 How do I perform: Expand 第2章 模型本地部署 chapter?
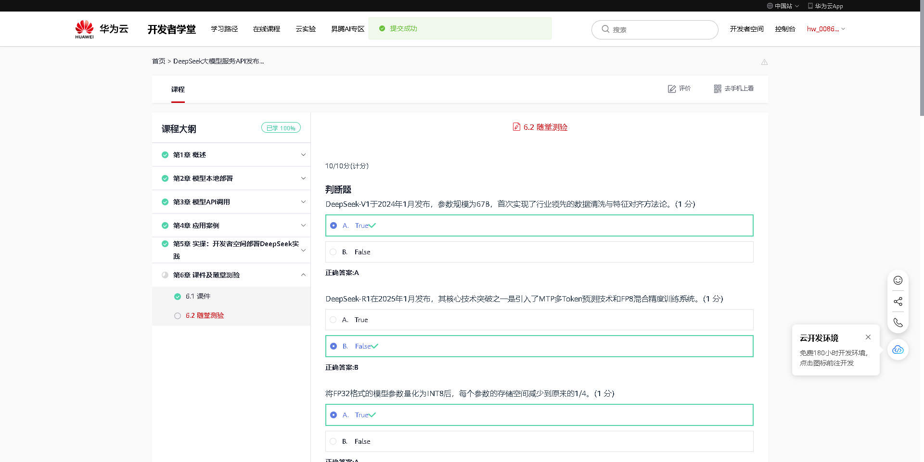coord(303,178)
